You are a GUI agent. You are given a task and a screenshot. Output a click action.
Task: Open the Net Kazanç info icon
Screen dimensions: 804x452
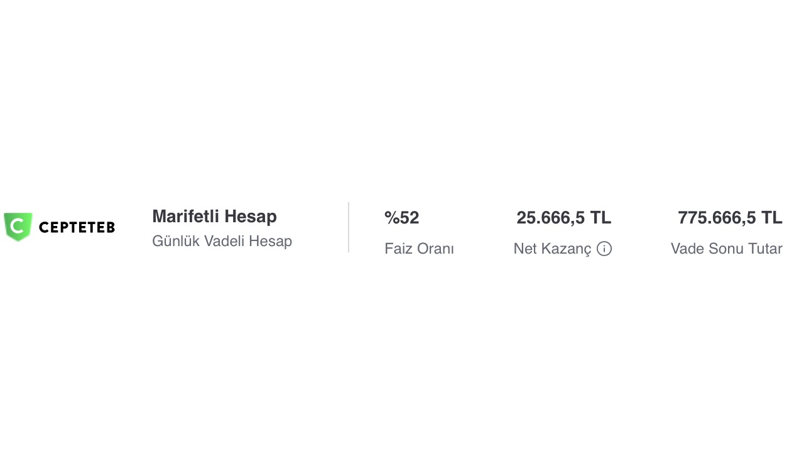pos(604,249)
